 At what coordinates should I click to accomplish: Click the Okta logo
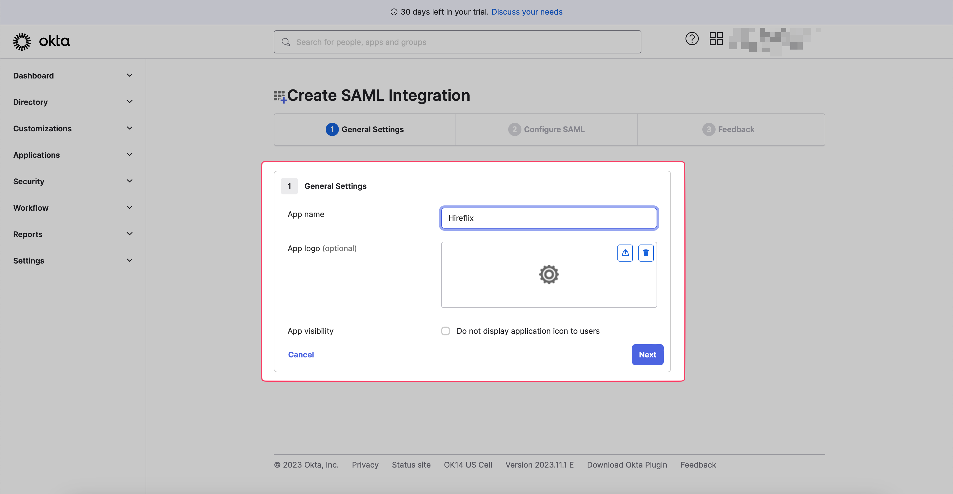tap(41, 41)
